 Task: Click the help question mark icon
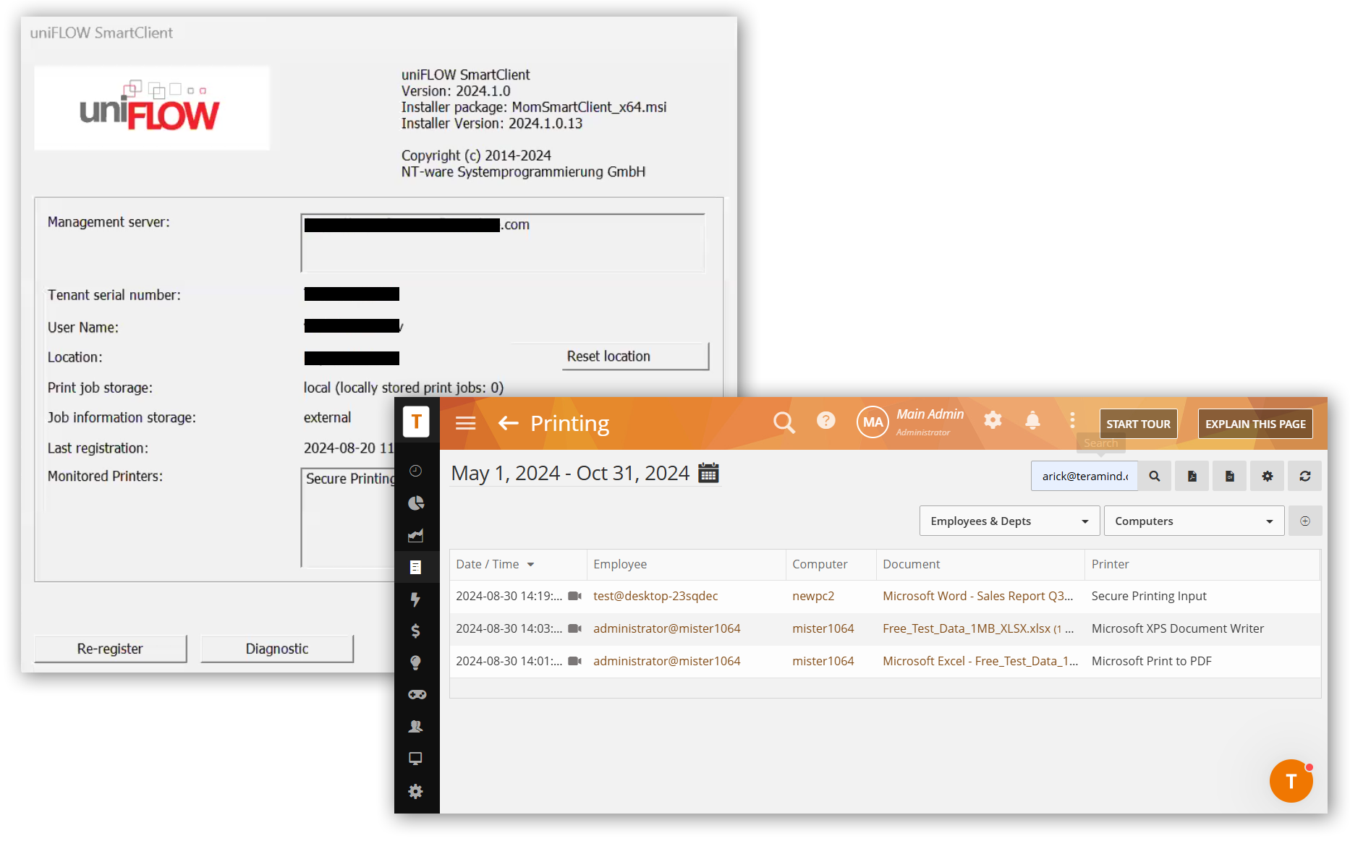(x=825, y=421)
